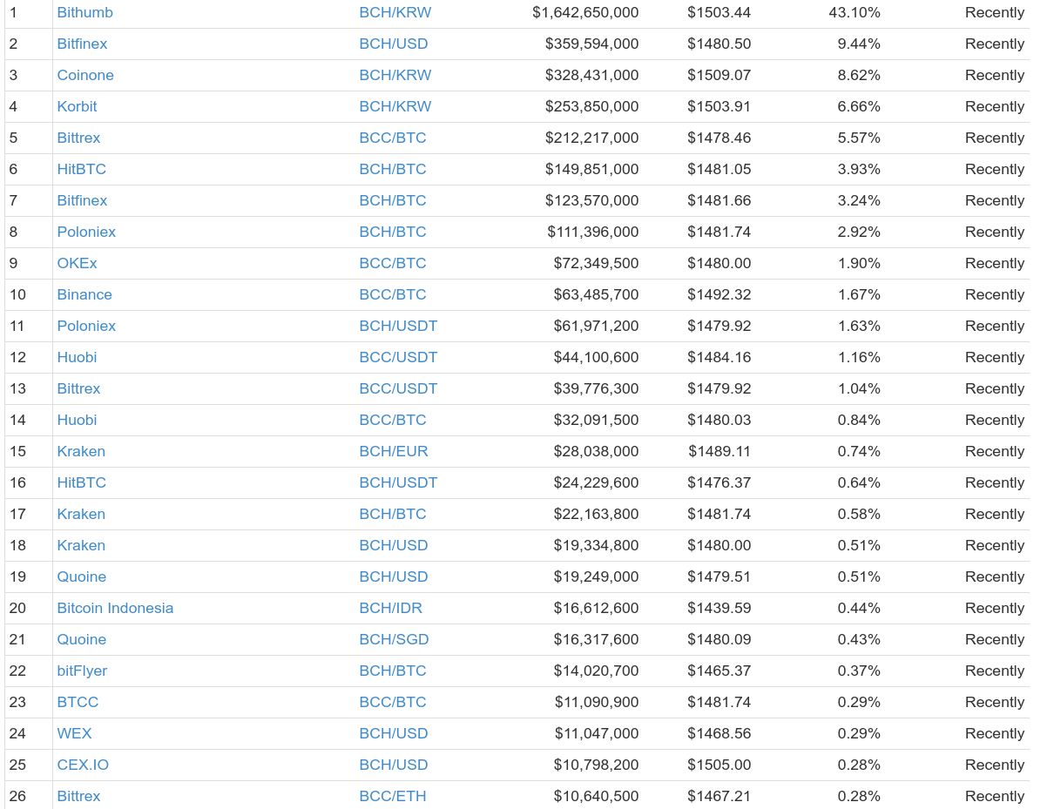The width and height of the screenshot is (1047, 809).
Task: Select the price $1505.00
Action: [x=719, y=765]
